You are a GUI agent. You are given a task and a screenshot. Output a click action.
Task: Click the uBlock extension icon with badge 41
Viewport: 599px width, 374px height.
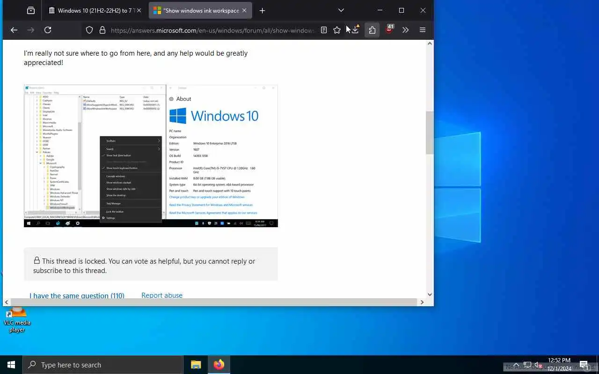pyautogui.click(x=389, y=30)
